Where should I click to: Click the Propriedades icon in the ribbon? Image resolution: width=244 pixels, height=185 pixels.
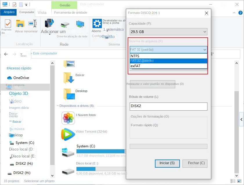click(7, 24)
